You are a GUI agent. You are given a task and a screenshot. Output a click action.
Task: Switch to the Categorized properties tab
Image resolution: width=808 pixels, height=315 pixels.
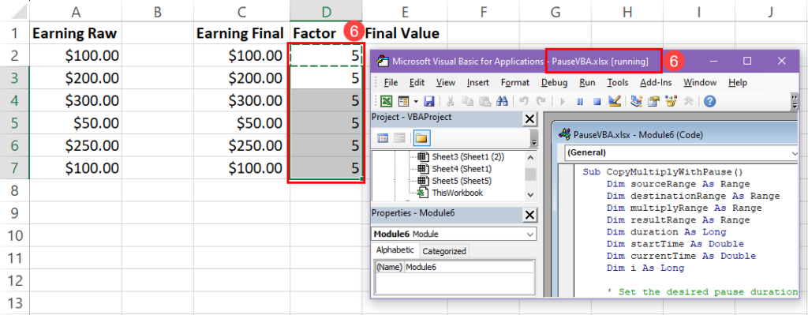443,251
